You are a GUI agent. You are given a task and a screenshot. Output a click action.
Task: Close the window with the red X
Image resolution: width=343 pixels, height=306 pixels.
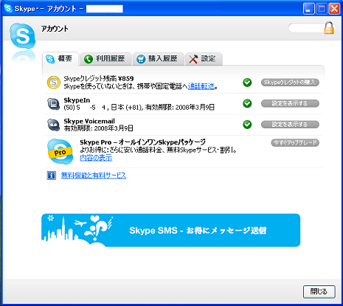click(334, 9)
